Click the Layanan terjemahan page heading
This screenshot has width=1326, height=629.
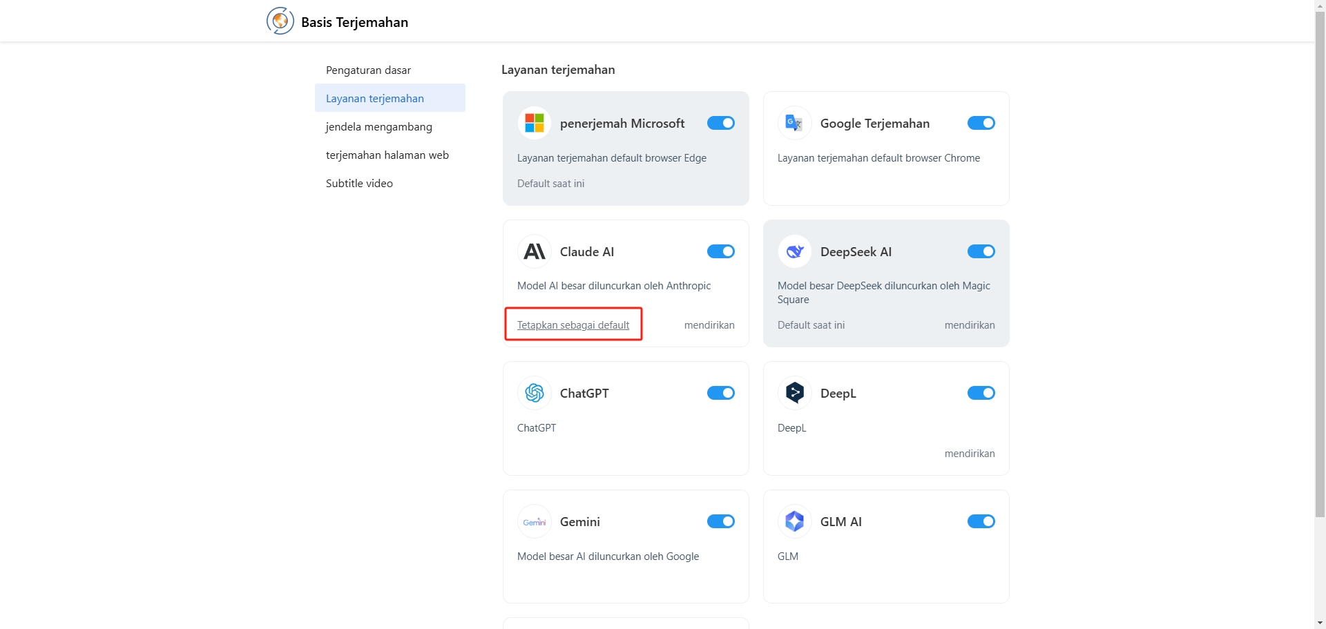[558, 70]
